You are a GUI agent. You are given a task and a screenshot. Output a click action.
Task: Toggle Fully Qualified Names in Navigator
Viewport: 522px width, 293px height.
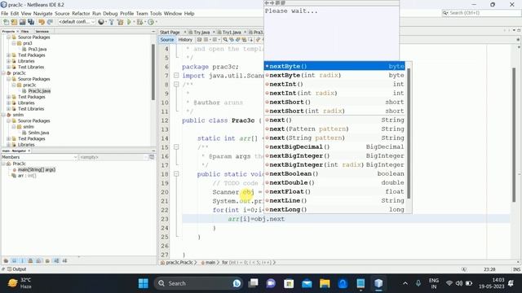(x=47, y=261)
